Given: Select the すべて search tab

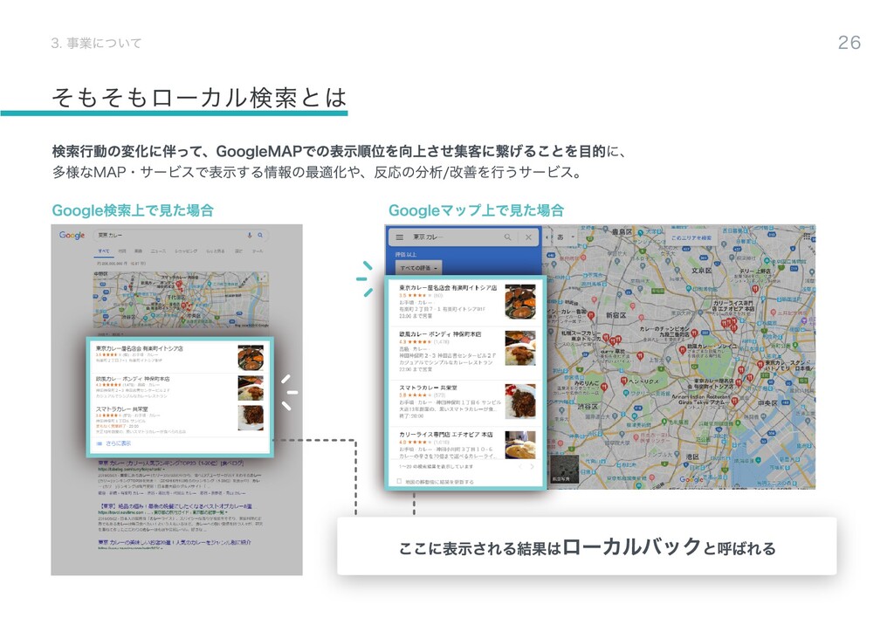Looking at the screenshot, I should coord(104,251).
